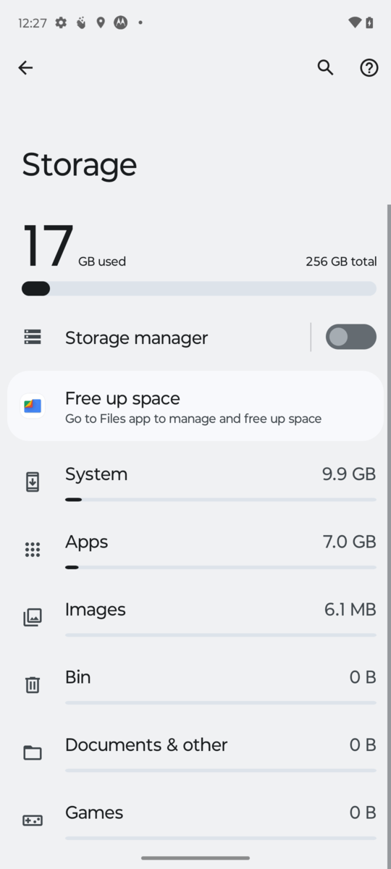Image resolution: width=391 pixels, height=869 pixels.
Task: Go back using the arrow icon
Action: [x=25, y=67]
